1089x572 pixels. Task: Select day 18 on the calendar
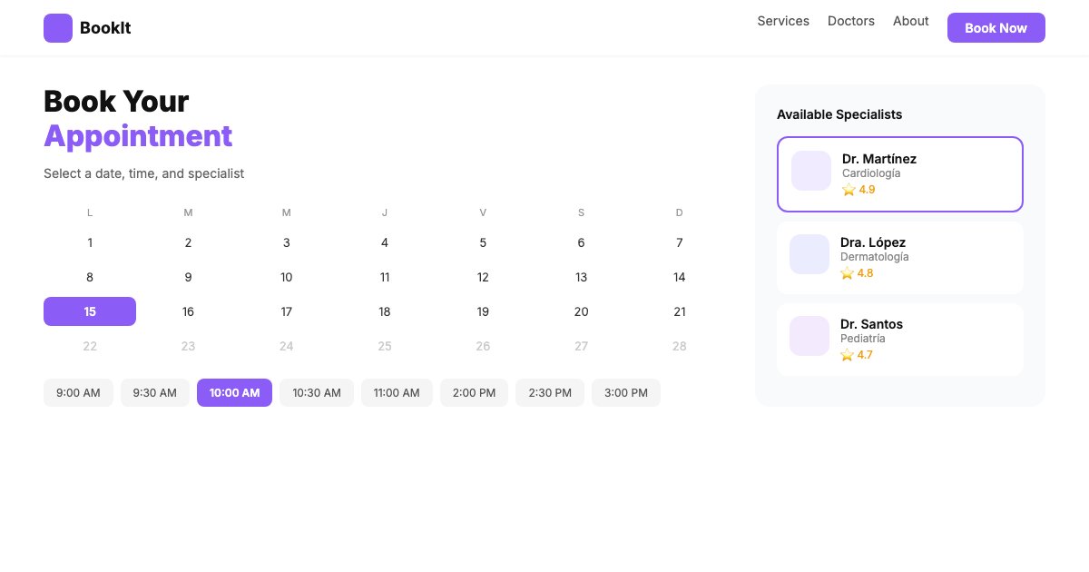[385, 311]
